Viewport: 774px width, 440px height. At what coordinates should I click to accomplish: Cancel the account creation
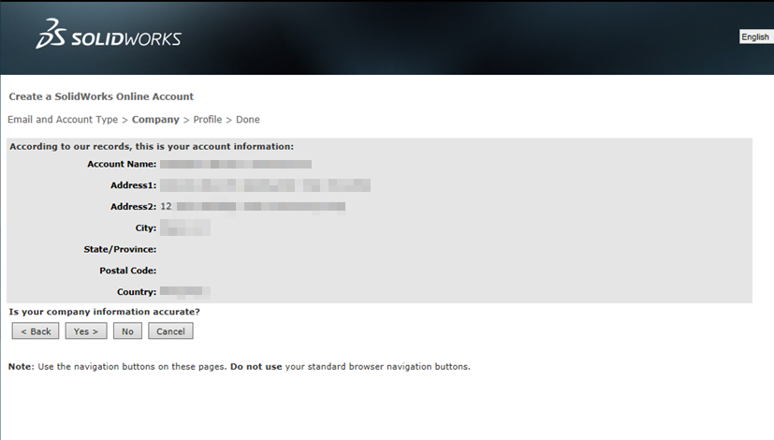tap(170, 331)
